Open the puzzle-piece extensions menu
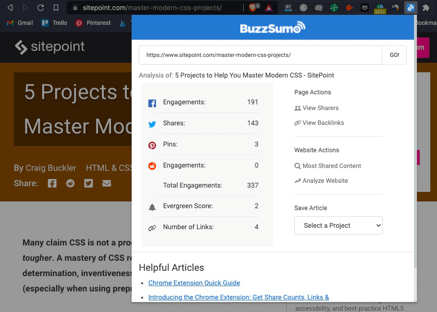Screen dimensions: 437x312 tap(426, 8)
